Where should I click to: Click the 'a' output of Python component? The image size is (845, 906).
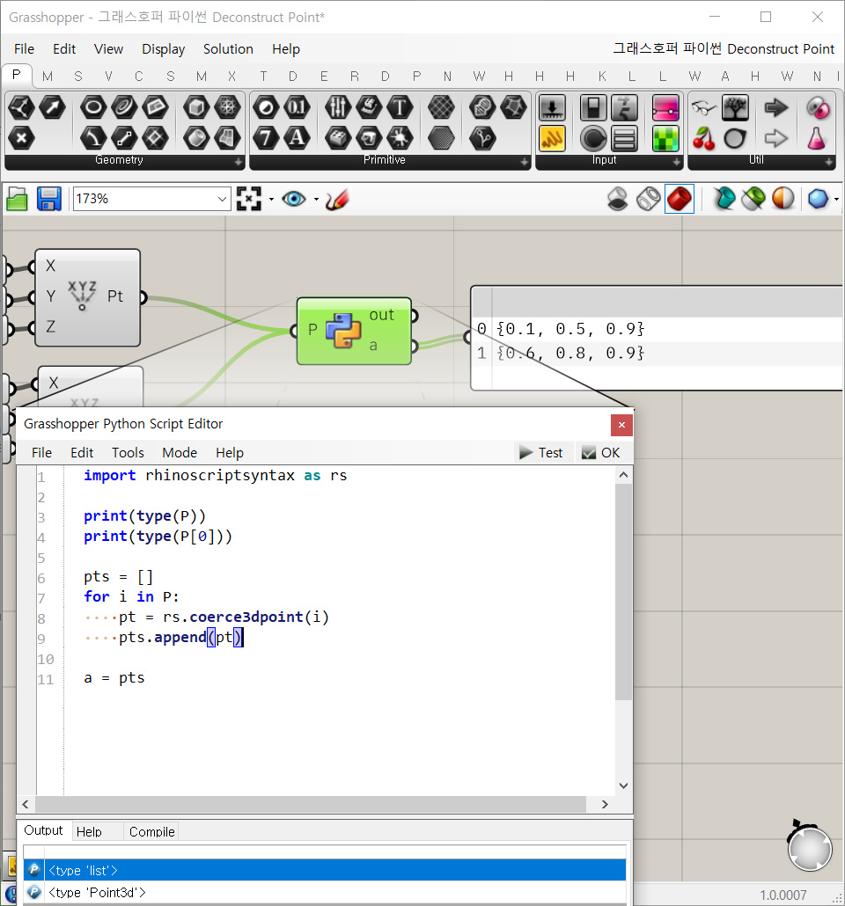point(373,346)
